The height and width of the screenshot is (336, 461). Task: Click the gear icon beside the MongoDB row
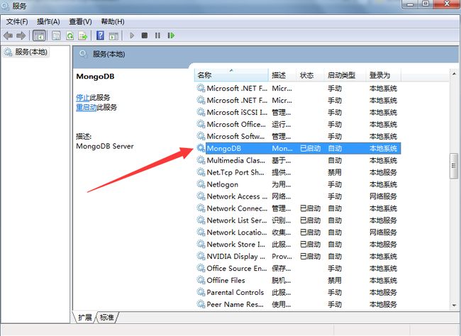coord(201,148)
